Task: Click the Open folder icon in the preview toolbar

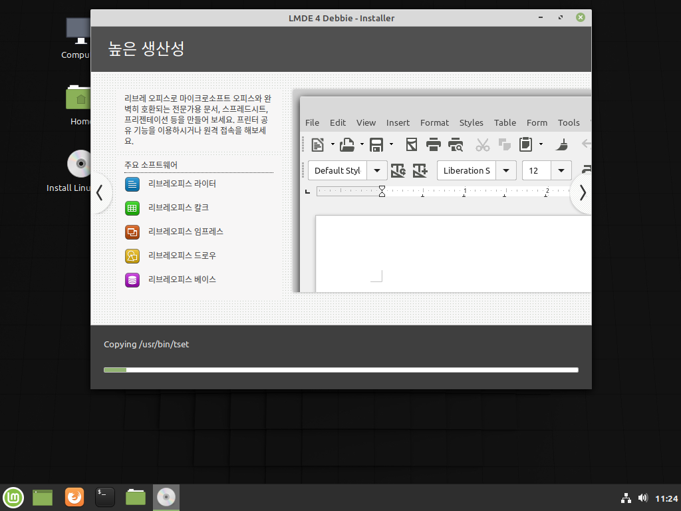Action: tap(346, 144)
